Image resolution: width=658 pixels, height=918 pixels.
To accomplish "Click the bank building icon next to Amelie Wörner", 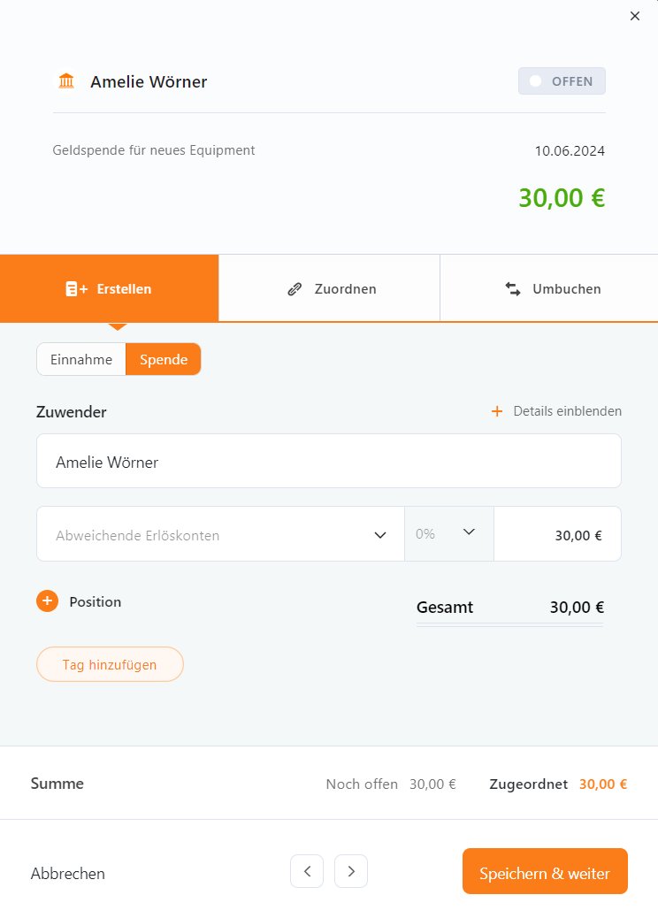I will coord(66,80).
